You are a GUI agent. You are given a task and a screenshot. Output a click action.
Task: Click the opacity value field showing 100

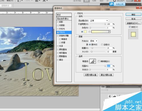pos(109,24)
